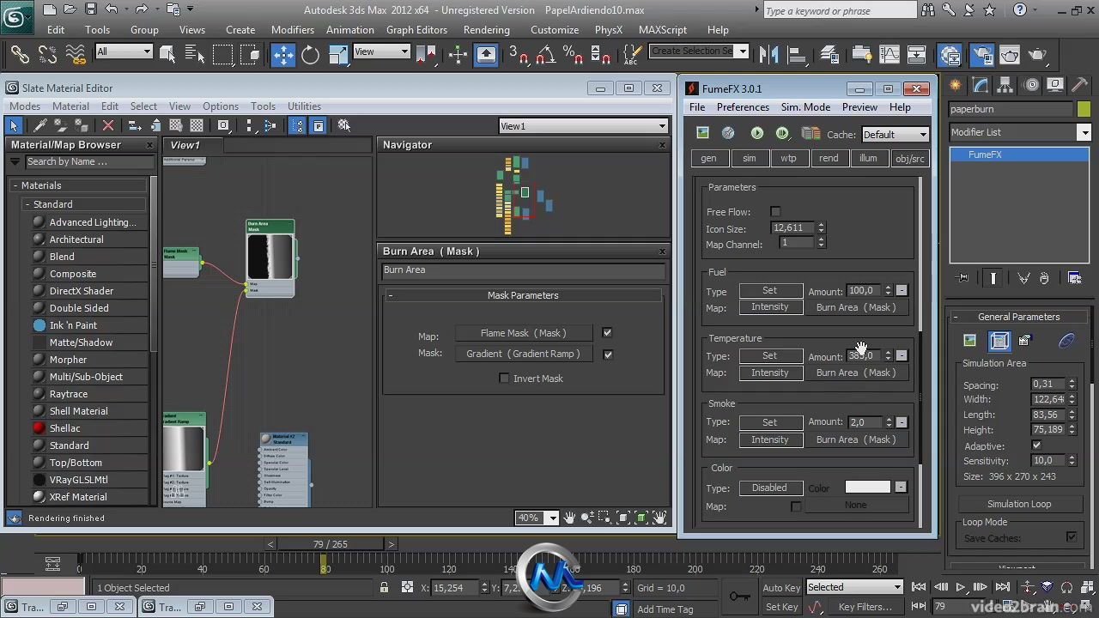The height and width of the screenshot is (618, 1099).
Task: Open FumeFX preview window icon
Action: click(702, 133)
